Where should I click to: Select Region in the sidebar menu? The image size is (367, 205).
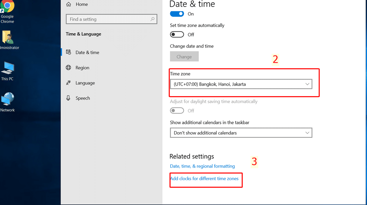coord(82,68)
